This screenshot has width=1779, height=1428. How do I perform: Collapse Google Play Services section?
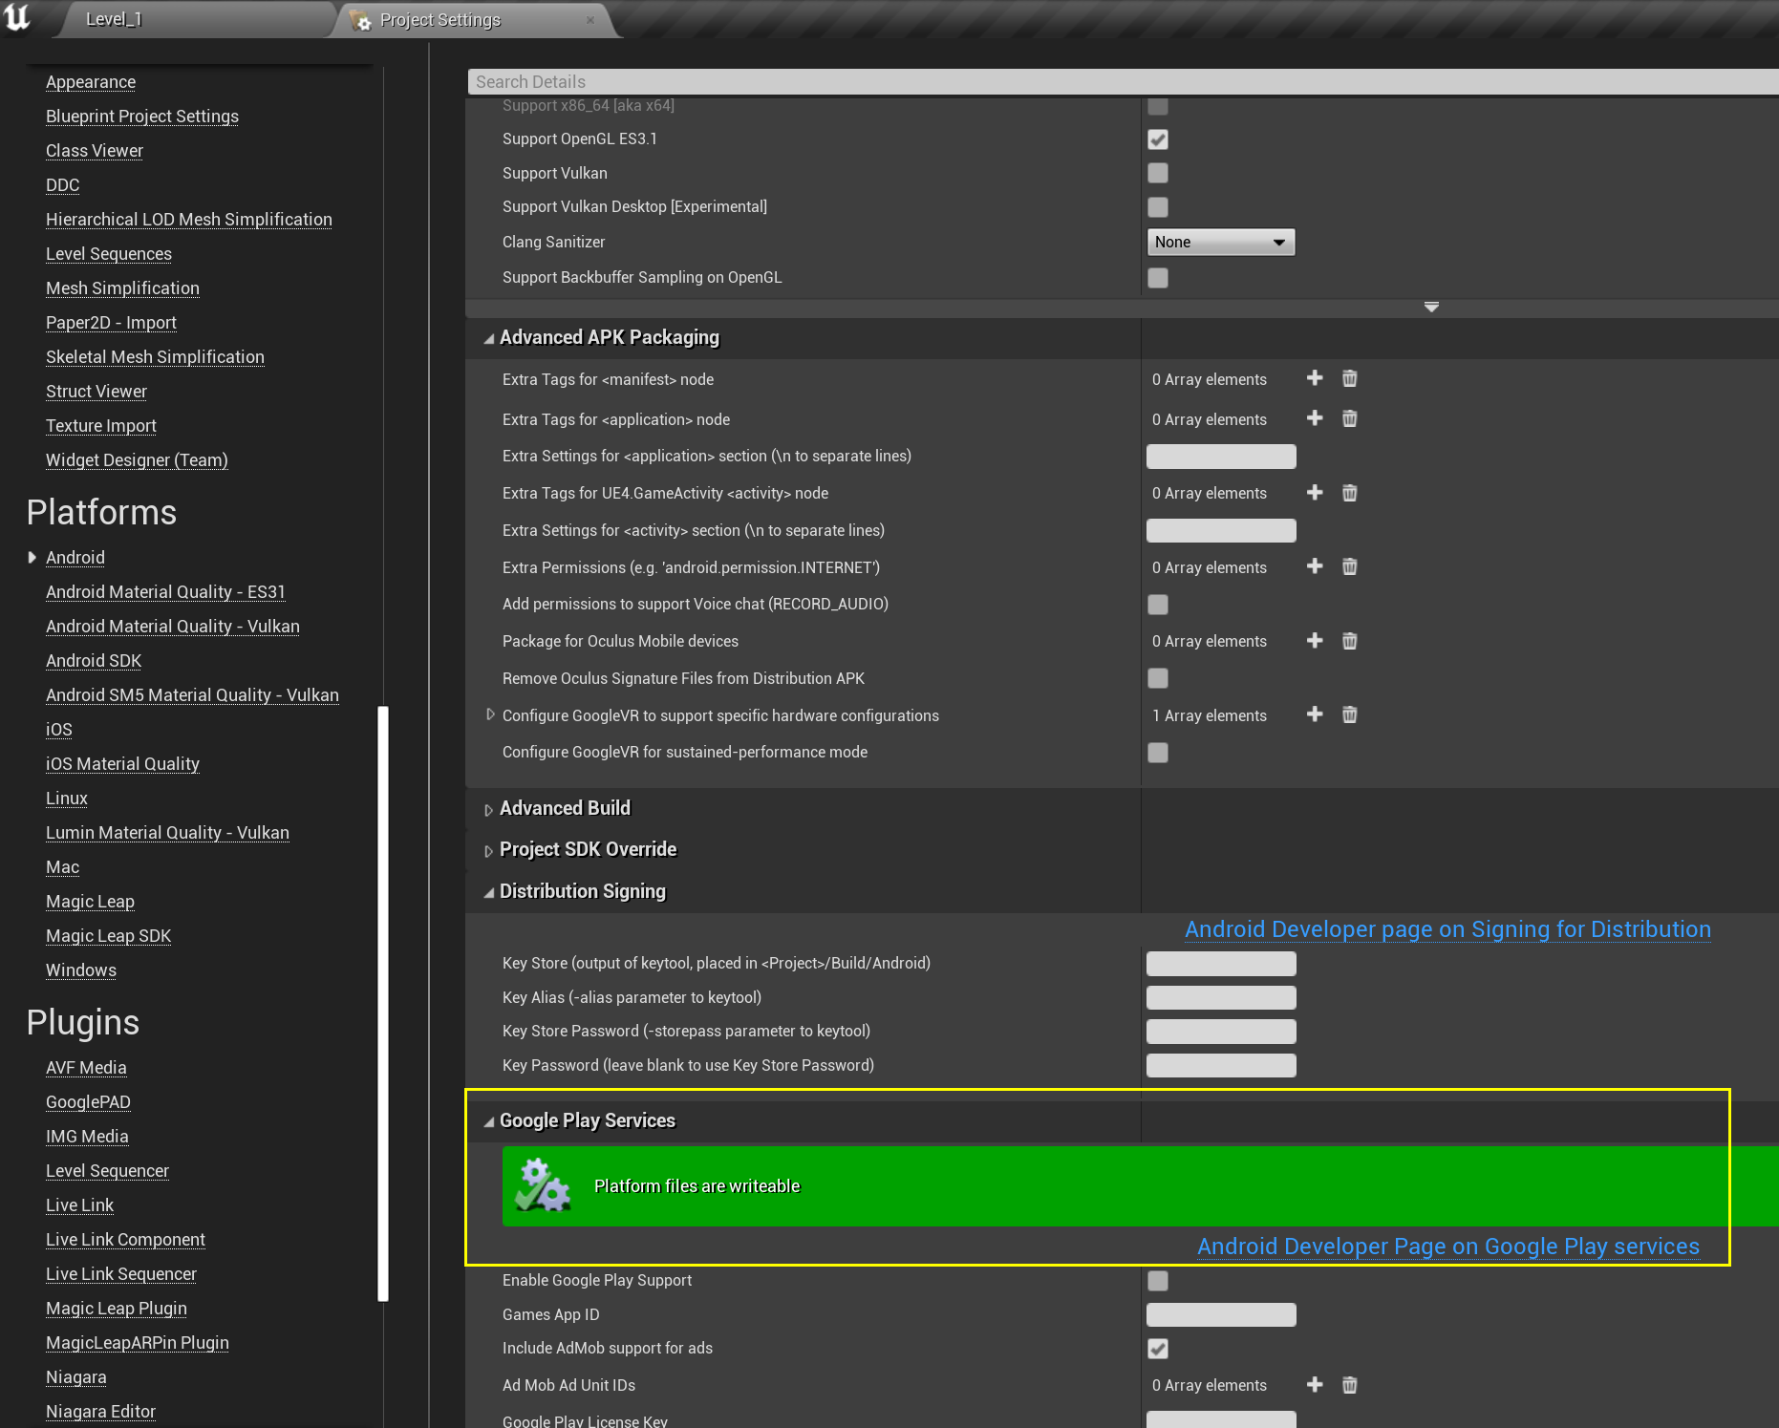[x=488, y=1121]
